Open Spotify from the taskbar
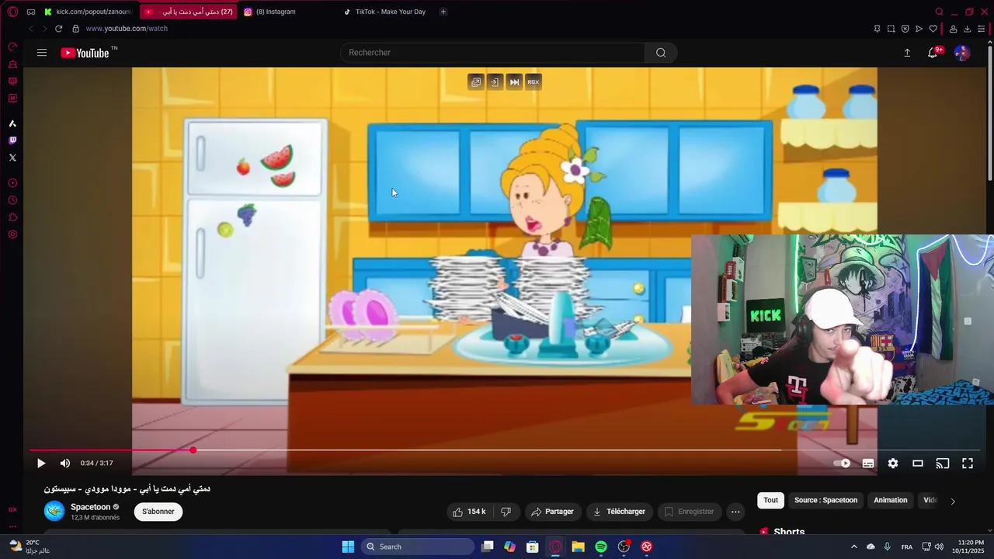The image size is (994, 559). coord(601,547)
